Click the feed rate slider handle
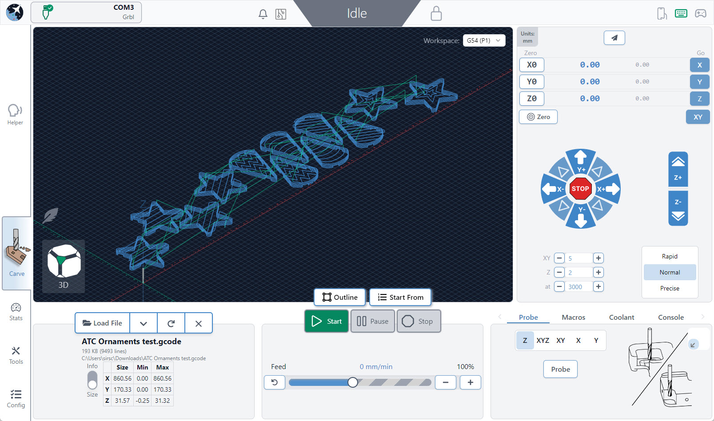The image size is (714, 421). pos(353,382)
